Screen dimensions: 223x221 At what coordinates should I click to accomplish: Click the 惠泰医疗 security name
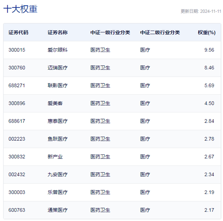[58, 121]
